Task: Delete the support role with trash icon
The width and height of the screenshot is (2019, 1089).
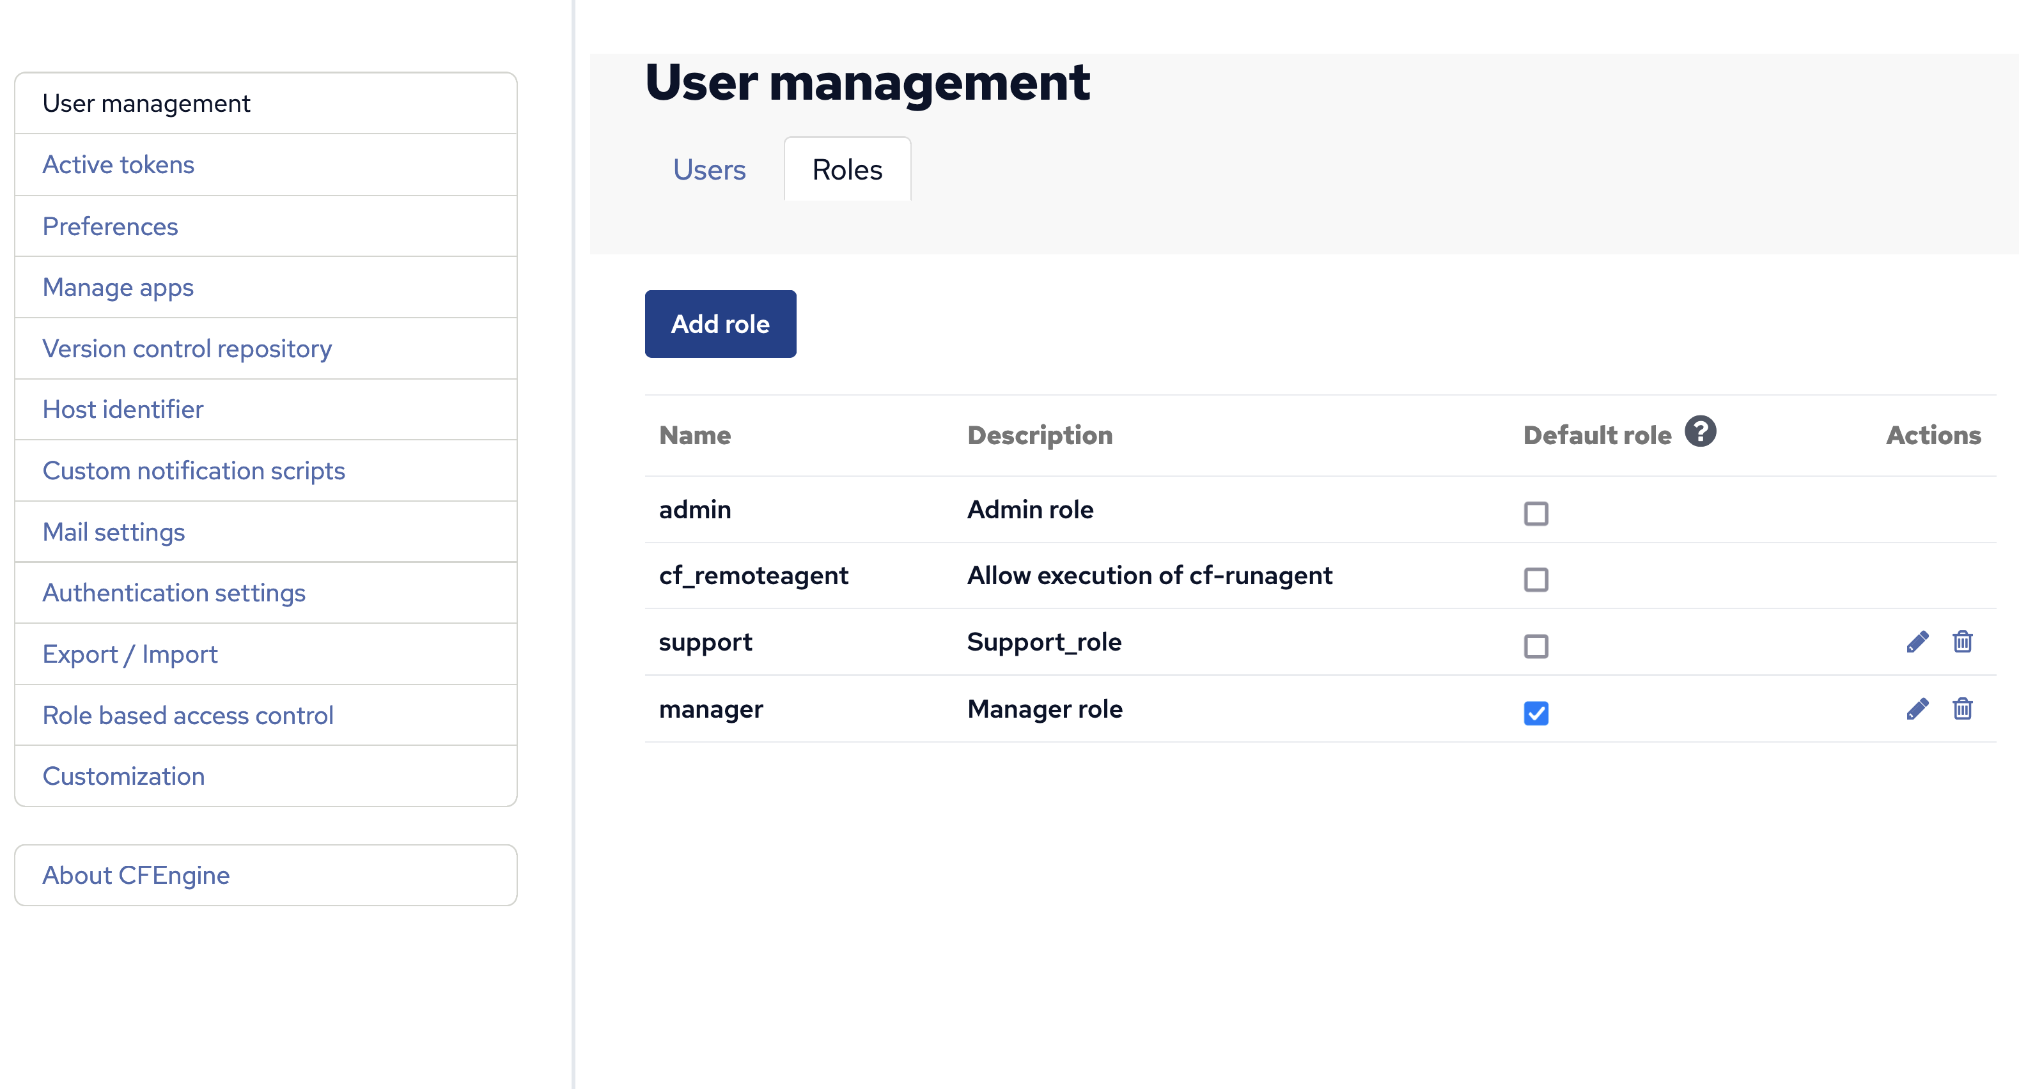Action: [x=1962, y=642]
